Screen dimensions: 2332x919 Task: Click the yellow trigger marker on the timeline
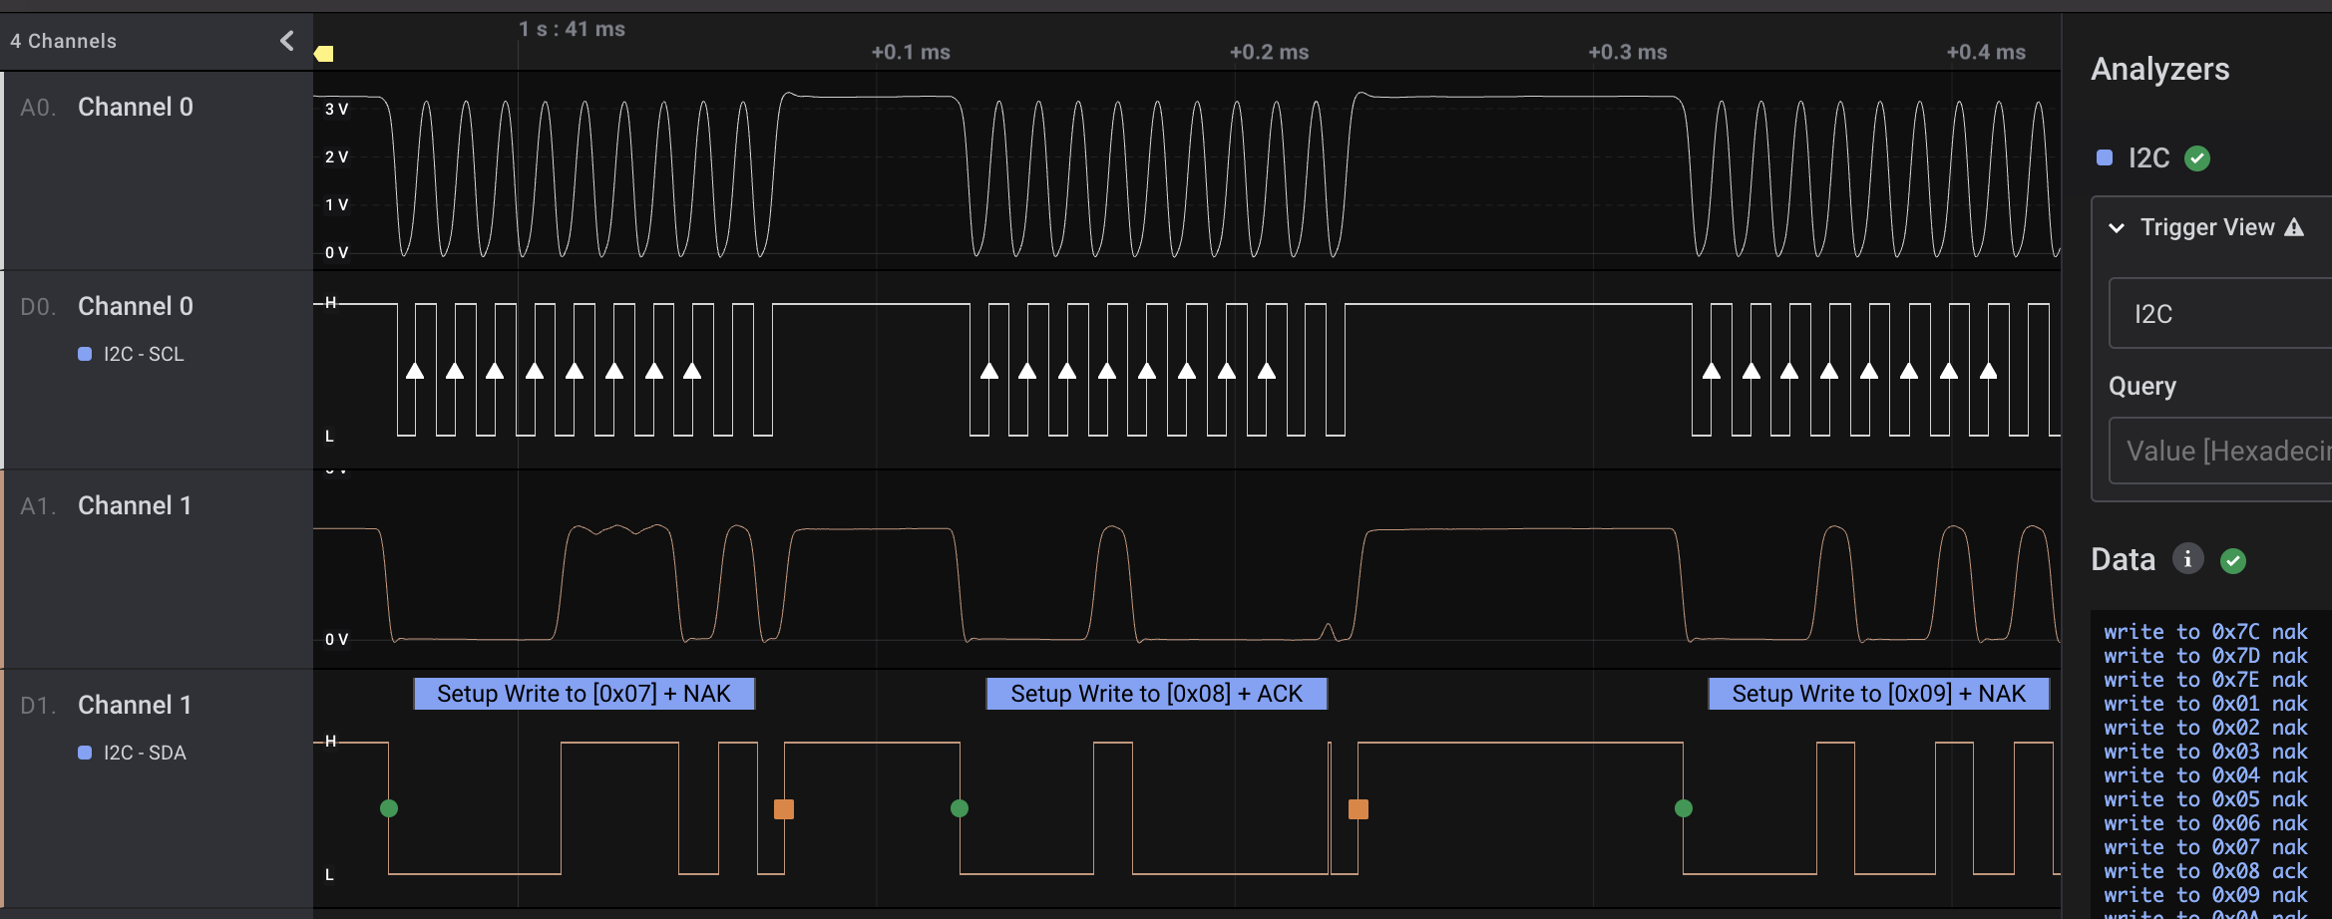pyautogui.click(x=324, y=54)
